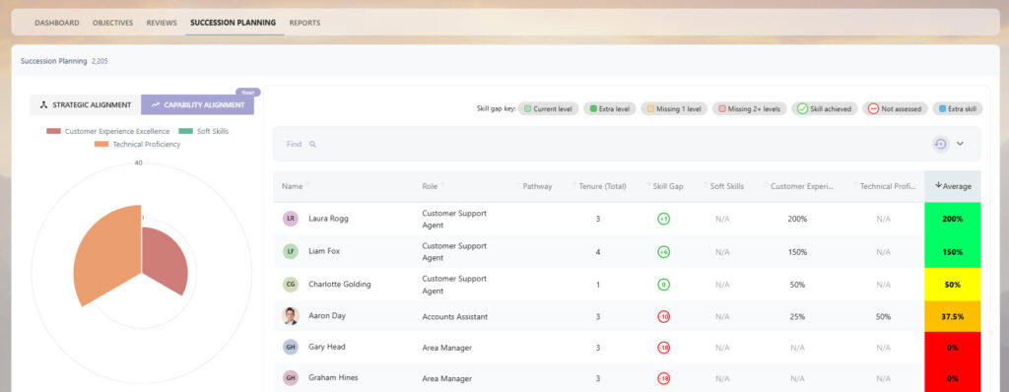Click Charlotte Golding's 50% average cell
The image size is (1009, 392).
(953, 285)
